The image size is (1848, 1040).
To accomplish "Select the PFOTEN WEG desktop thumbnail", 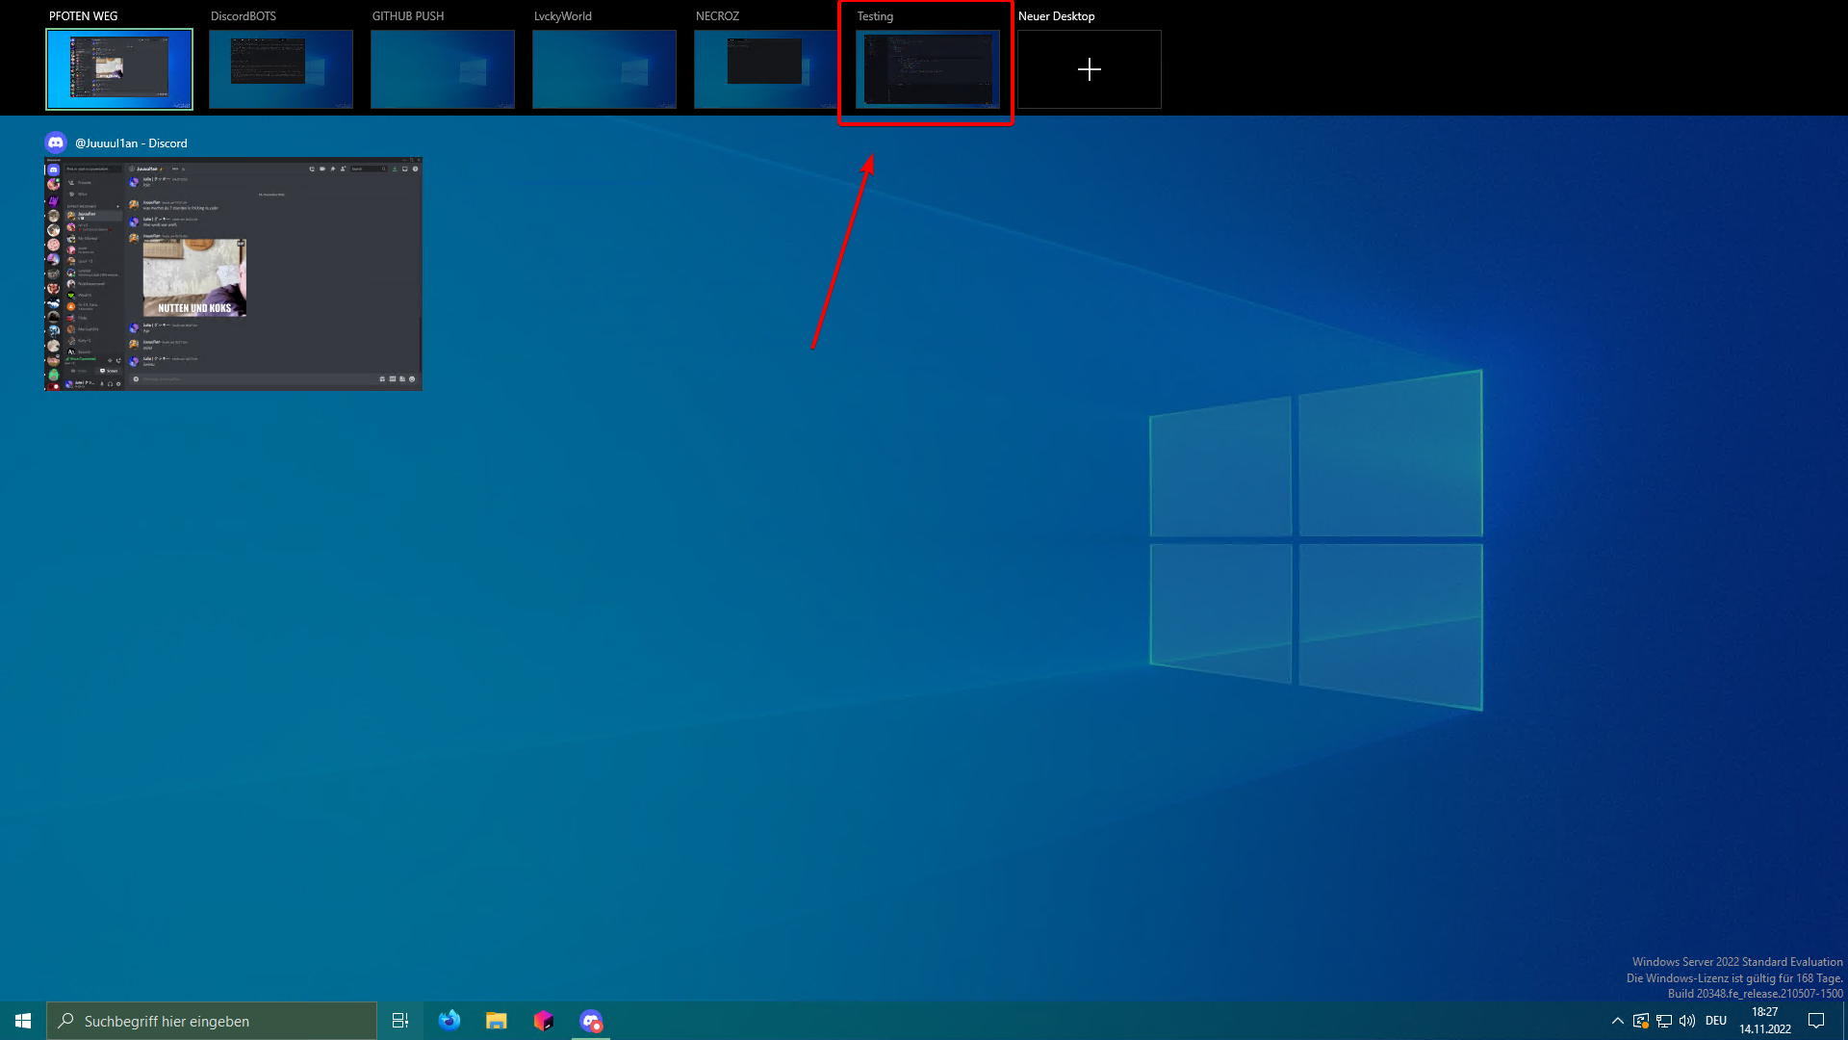I will tap(119, 69).
